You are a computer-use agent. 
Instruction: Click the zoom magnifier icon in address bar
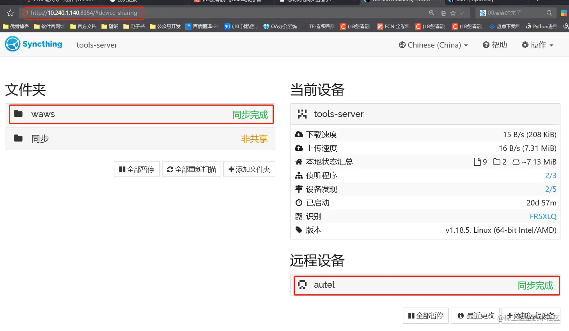(x=432, y=13)
